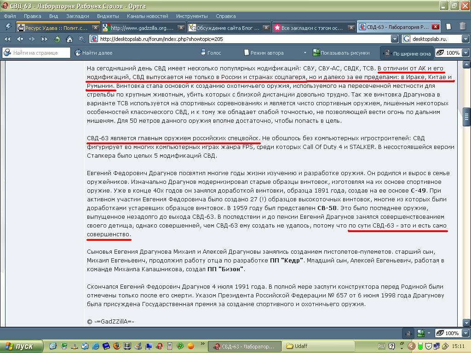Screen dimensions: 471x353
Task: Click the Найти далее button
Action: click(94, 53)
